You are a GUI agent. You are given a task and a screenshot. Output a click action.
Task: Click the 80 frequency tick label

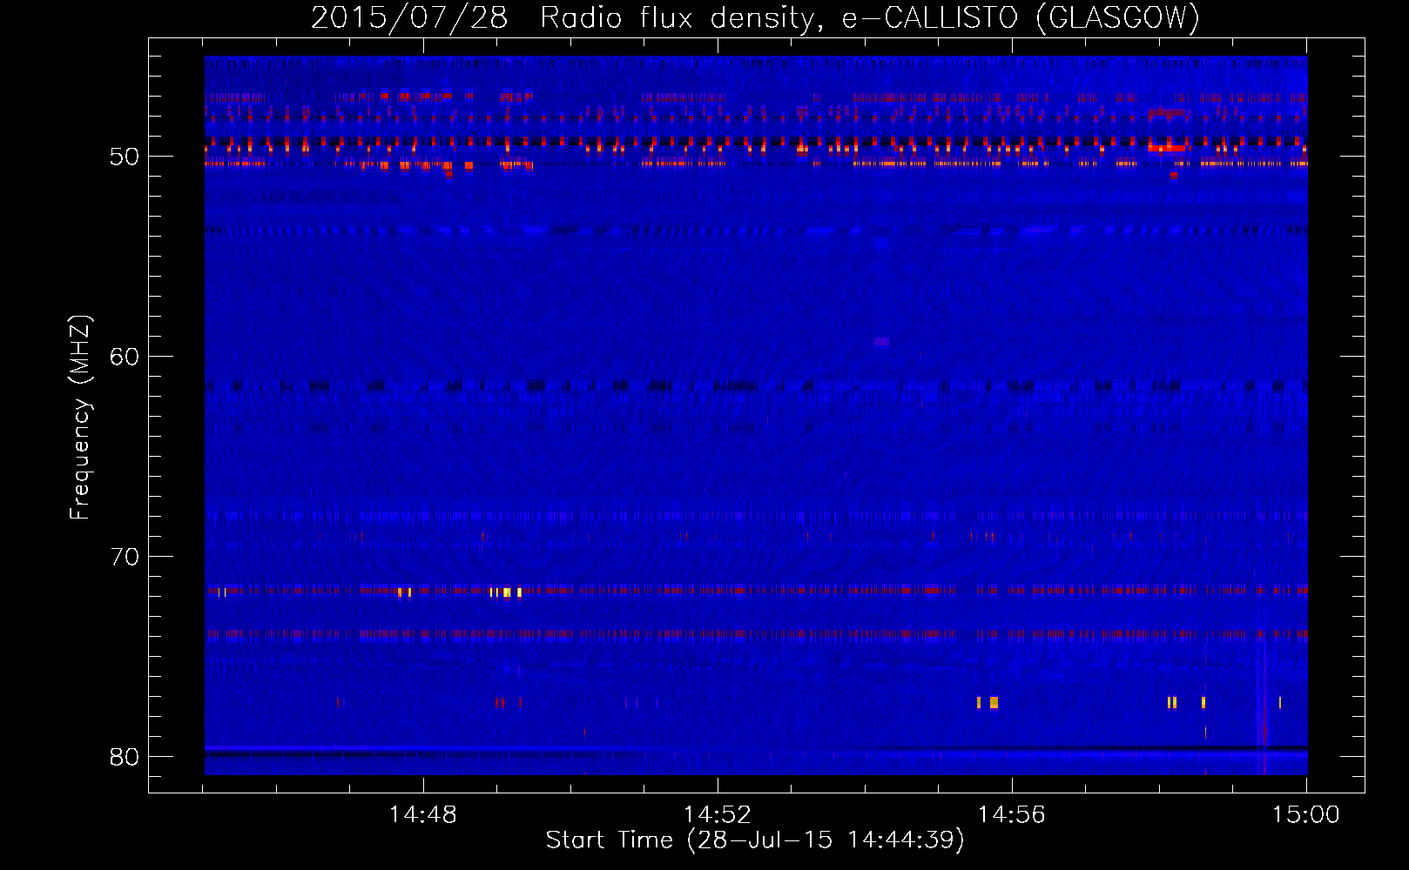click(x=125, y=757)
